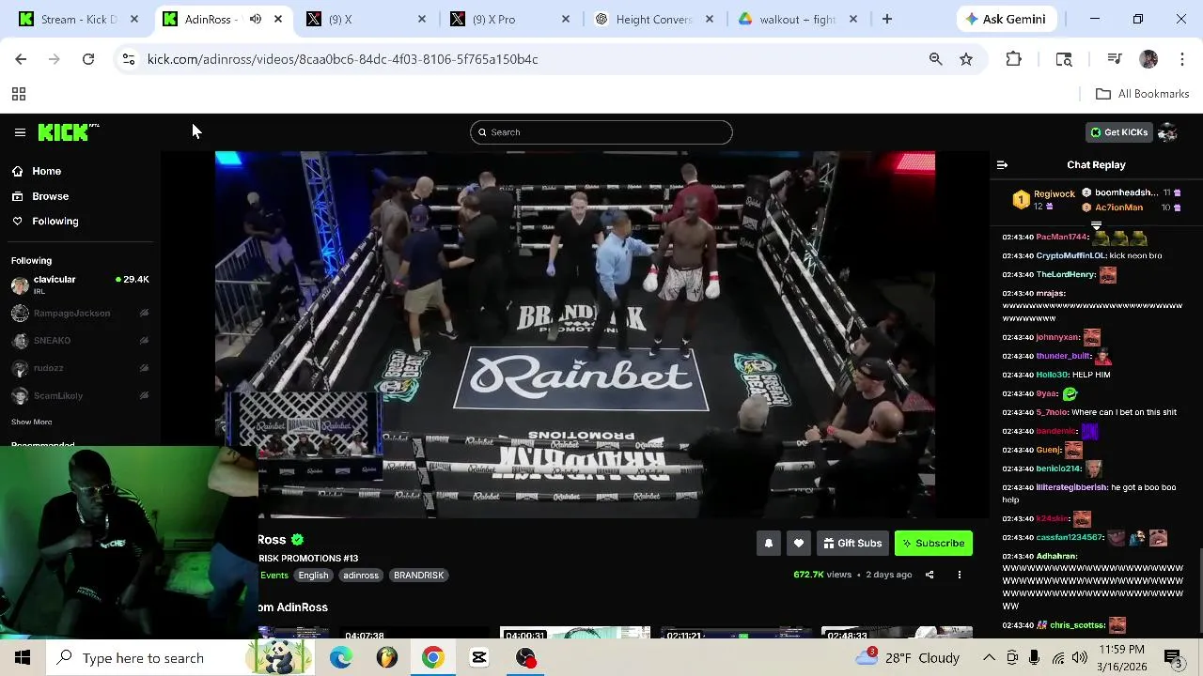Go back in browser history
The image size is (1203, 676).
(21, 59)
